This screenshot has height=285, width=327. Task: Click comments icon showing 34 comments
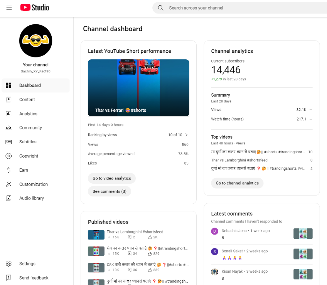coord(130,253)
